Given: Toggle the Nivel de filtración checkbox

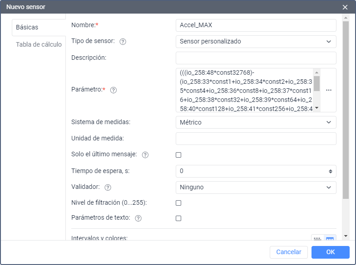Looking at the screenshot, I should click(178, 203).
